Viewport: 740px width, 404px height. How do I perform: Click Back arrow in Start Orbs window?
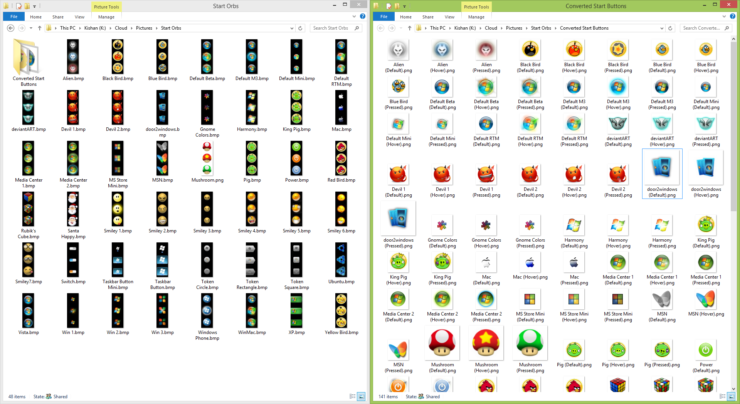[x=11, y=28]
